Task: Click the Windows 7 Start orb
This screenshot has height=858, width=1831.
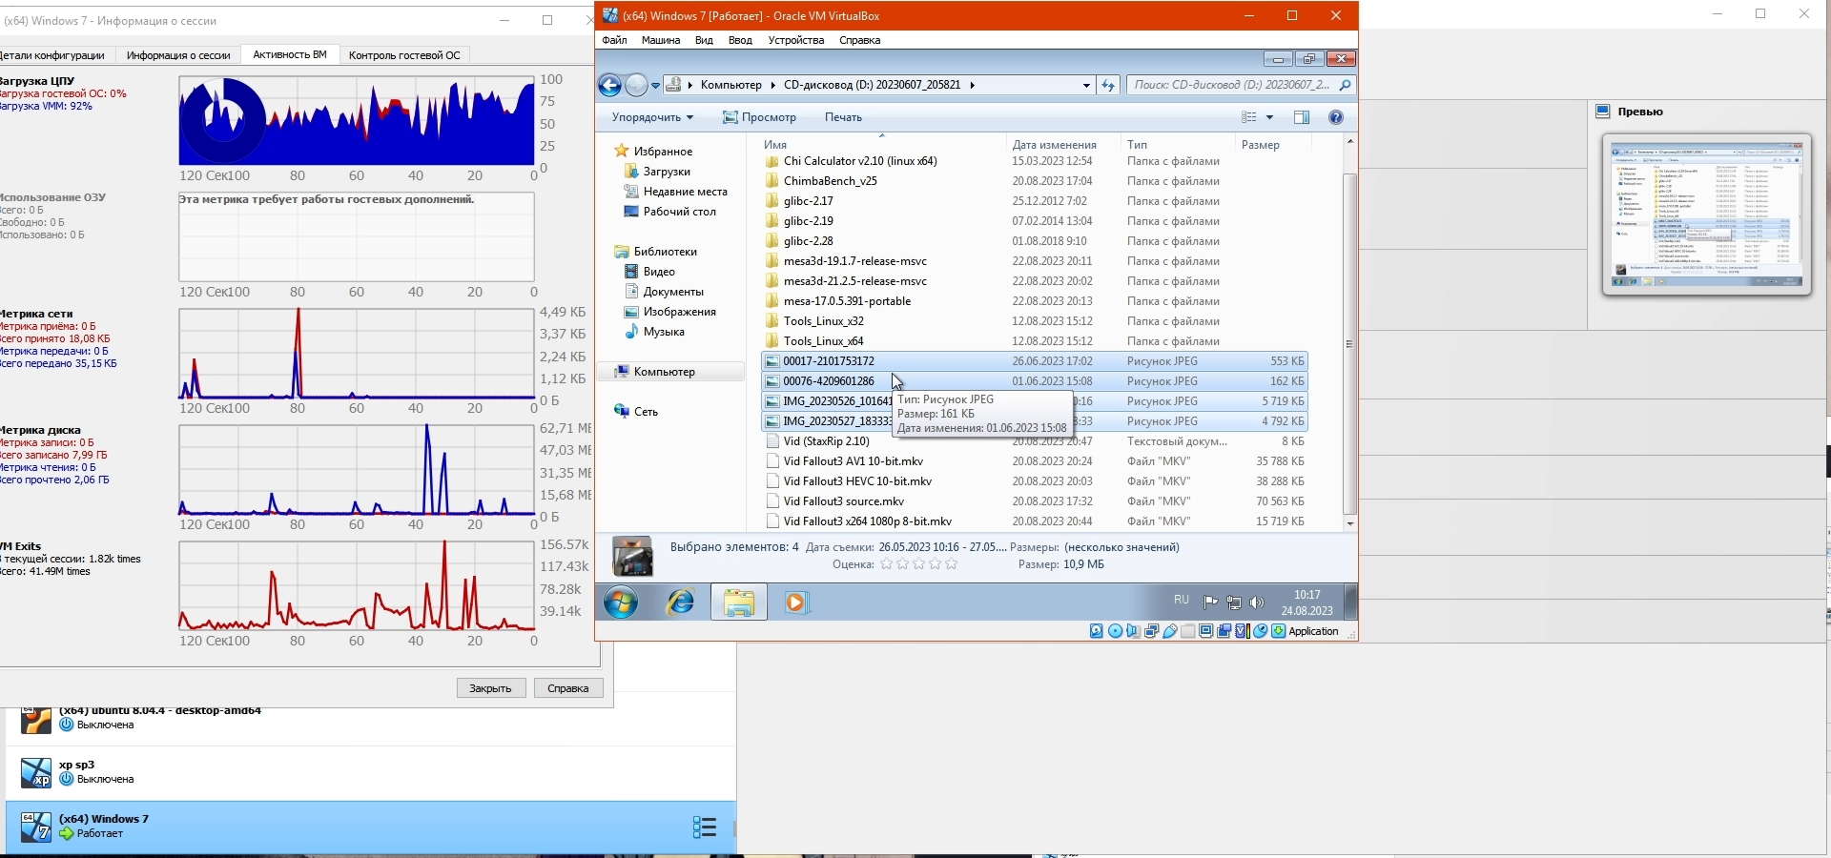Action: click(x=621, y=603)
